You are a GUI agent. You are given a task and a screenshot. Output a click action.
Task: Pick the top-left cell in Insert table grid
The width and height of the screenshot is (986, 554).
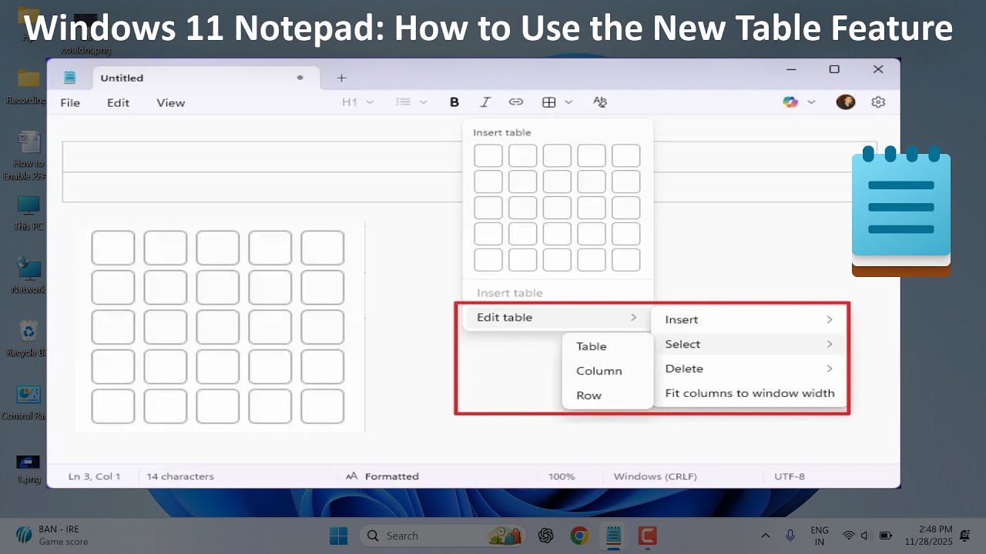click(x=488, y=155)
